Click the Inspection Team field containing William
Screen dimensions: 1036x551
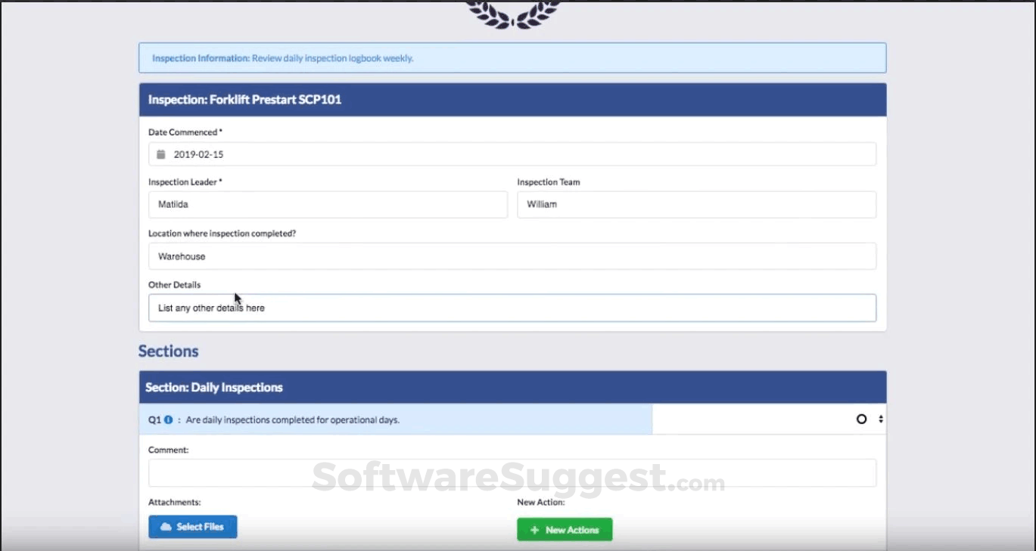[x=696, y=204]
